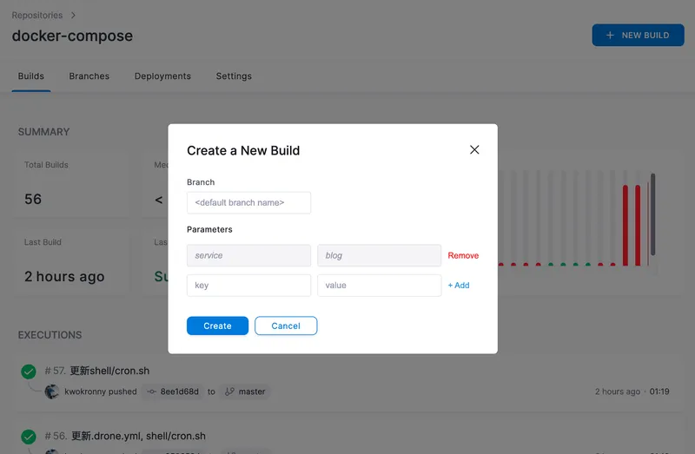Click the parameter value input field
This screenshot has width=695, height=454.
(379, 286)
